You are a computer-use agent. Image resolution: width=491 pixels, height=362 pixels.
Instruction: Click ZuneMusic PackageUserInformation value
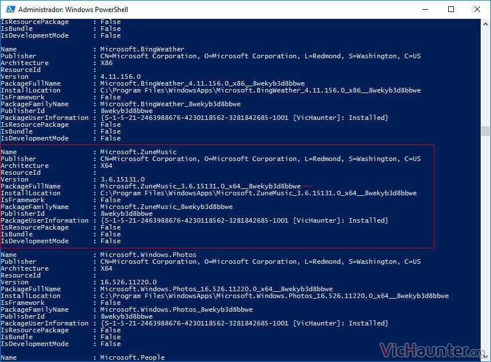[244, 220]
